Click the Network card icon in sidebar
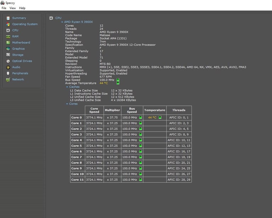The height and width of the screenshot is (218, 272). pos(8,80)
